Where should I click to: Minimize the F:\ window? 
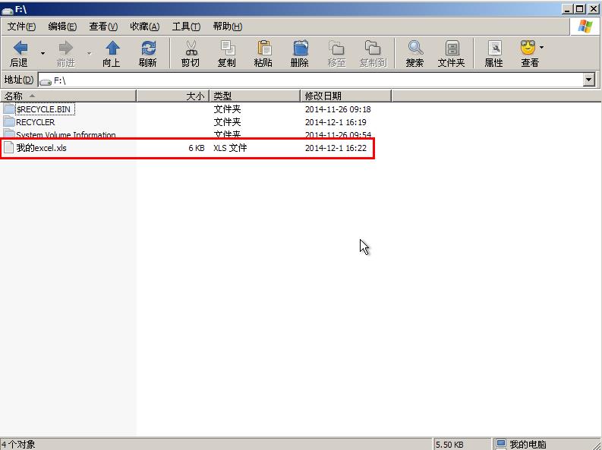[567, 9]
